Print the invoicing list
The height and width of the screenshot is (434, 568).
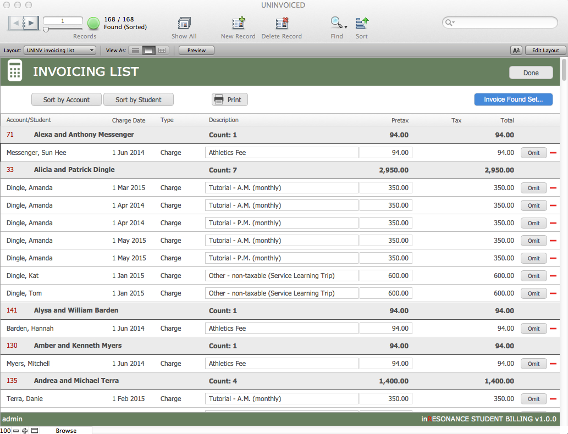(230, 99)
